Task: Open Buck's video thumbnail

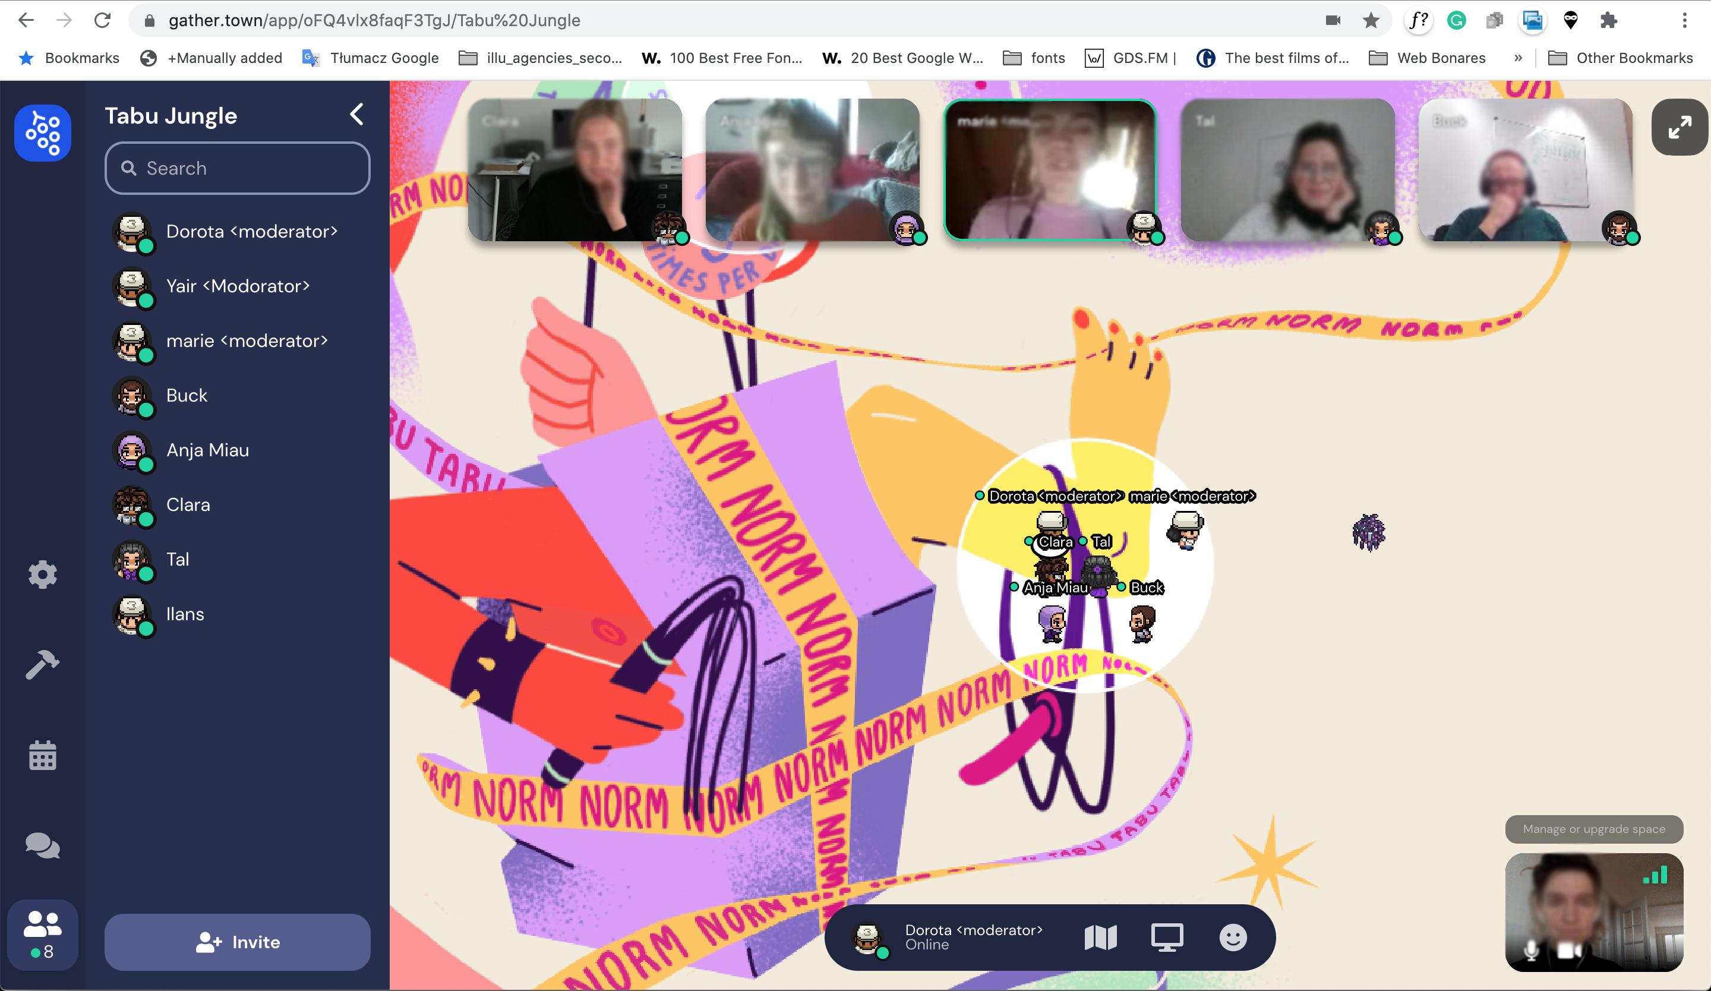Action: click(x=1525, y=170)
